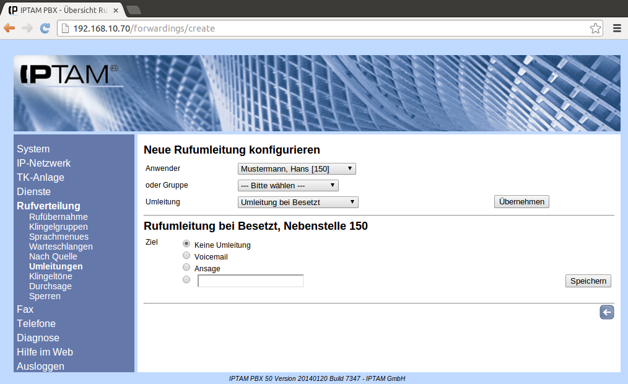Viewport: 628px width, 384px height.
Task: Open the Klingelgruppen submenu entry
Action: tap(58, 227)
